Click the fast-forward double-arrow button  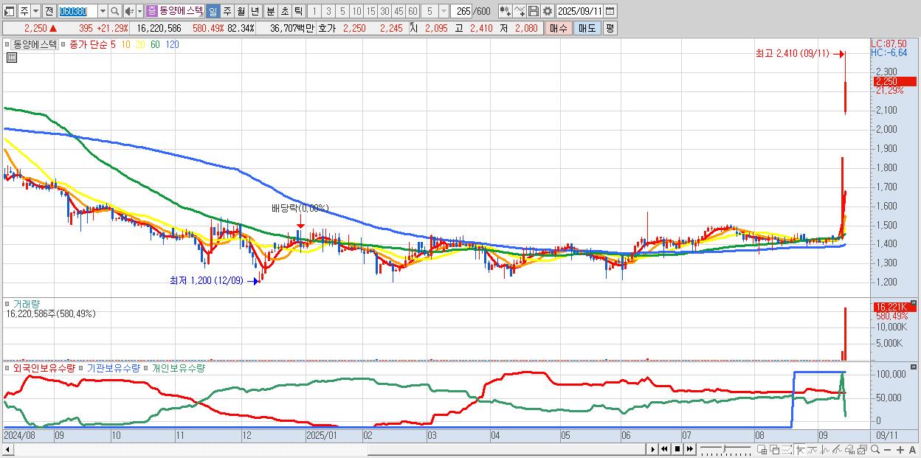click(690, 449)
